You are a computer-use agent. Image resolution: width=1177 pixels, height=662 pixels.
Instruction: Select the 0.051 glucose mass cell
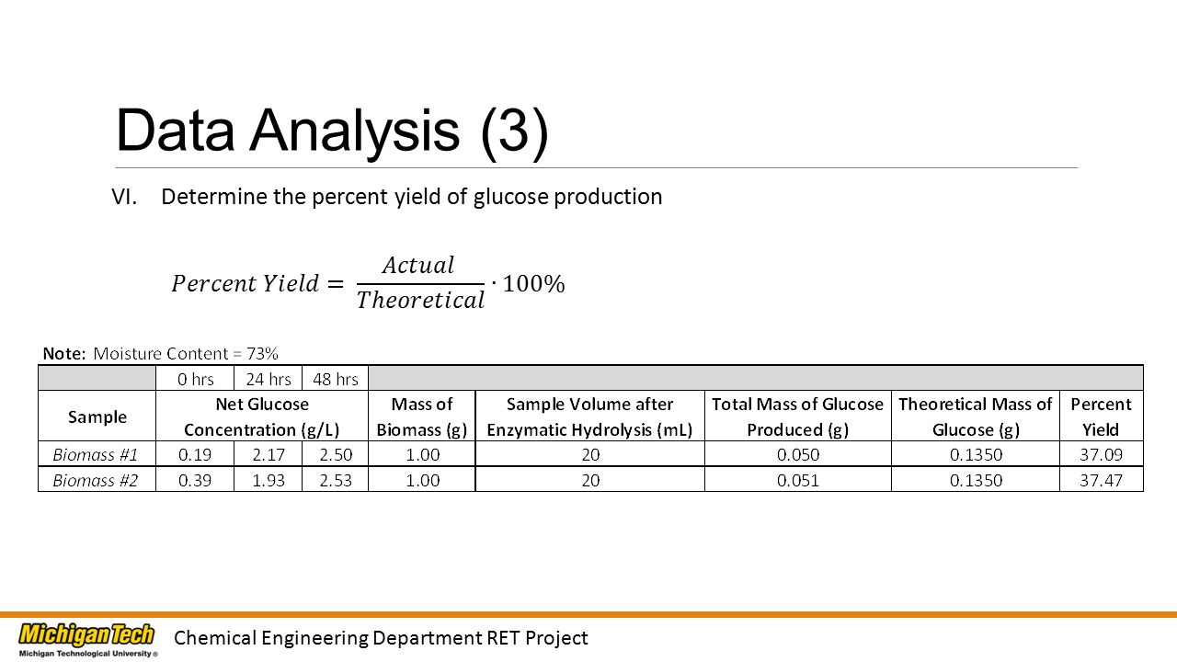coord(797,480)
